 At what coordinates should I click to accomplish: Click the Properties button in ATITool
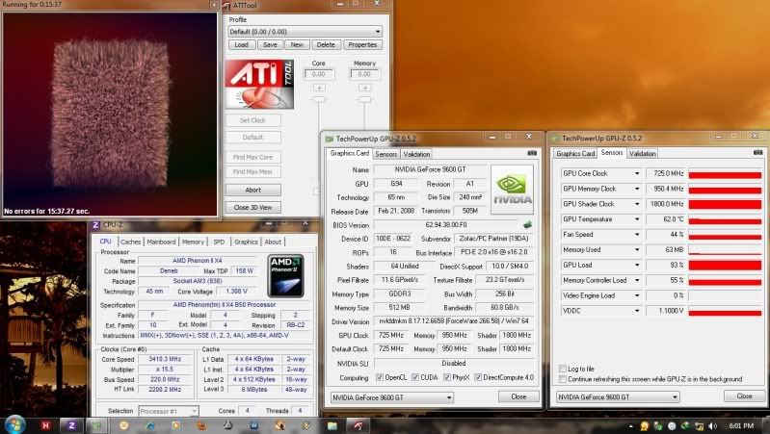click(362, 44)
